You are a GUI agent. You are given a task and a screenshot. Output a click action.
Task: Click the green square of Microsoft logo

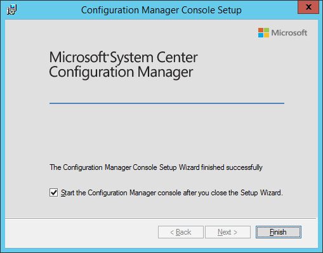pyautogui.click(x=267, y=30)
